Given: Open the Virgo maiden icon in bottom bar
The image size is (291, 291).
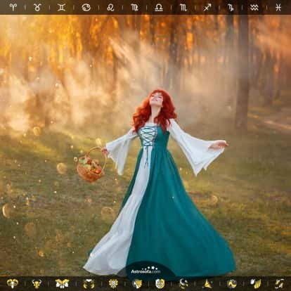Looking at the screenshot, I should (x=137, y=283).
